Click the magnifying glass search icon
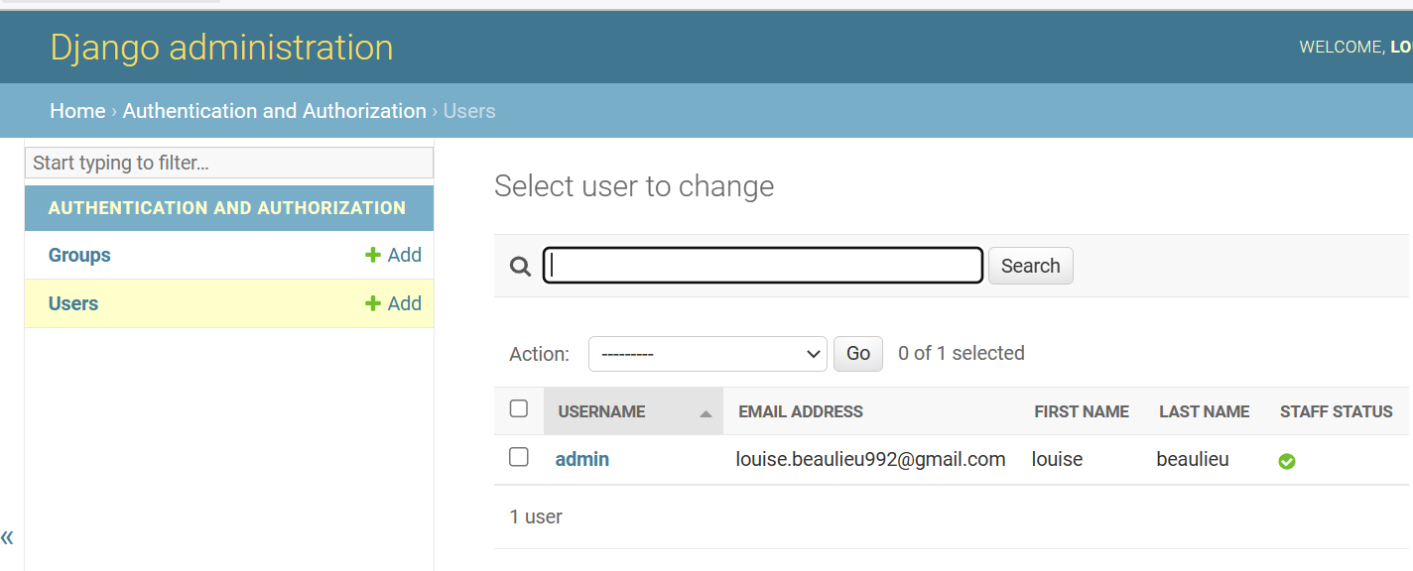Viewport: 1413px width, 571px height. (x=520, y=266)
